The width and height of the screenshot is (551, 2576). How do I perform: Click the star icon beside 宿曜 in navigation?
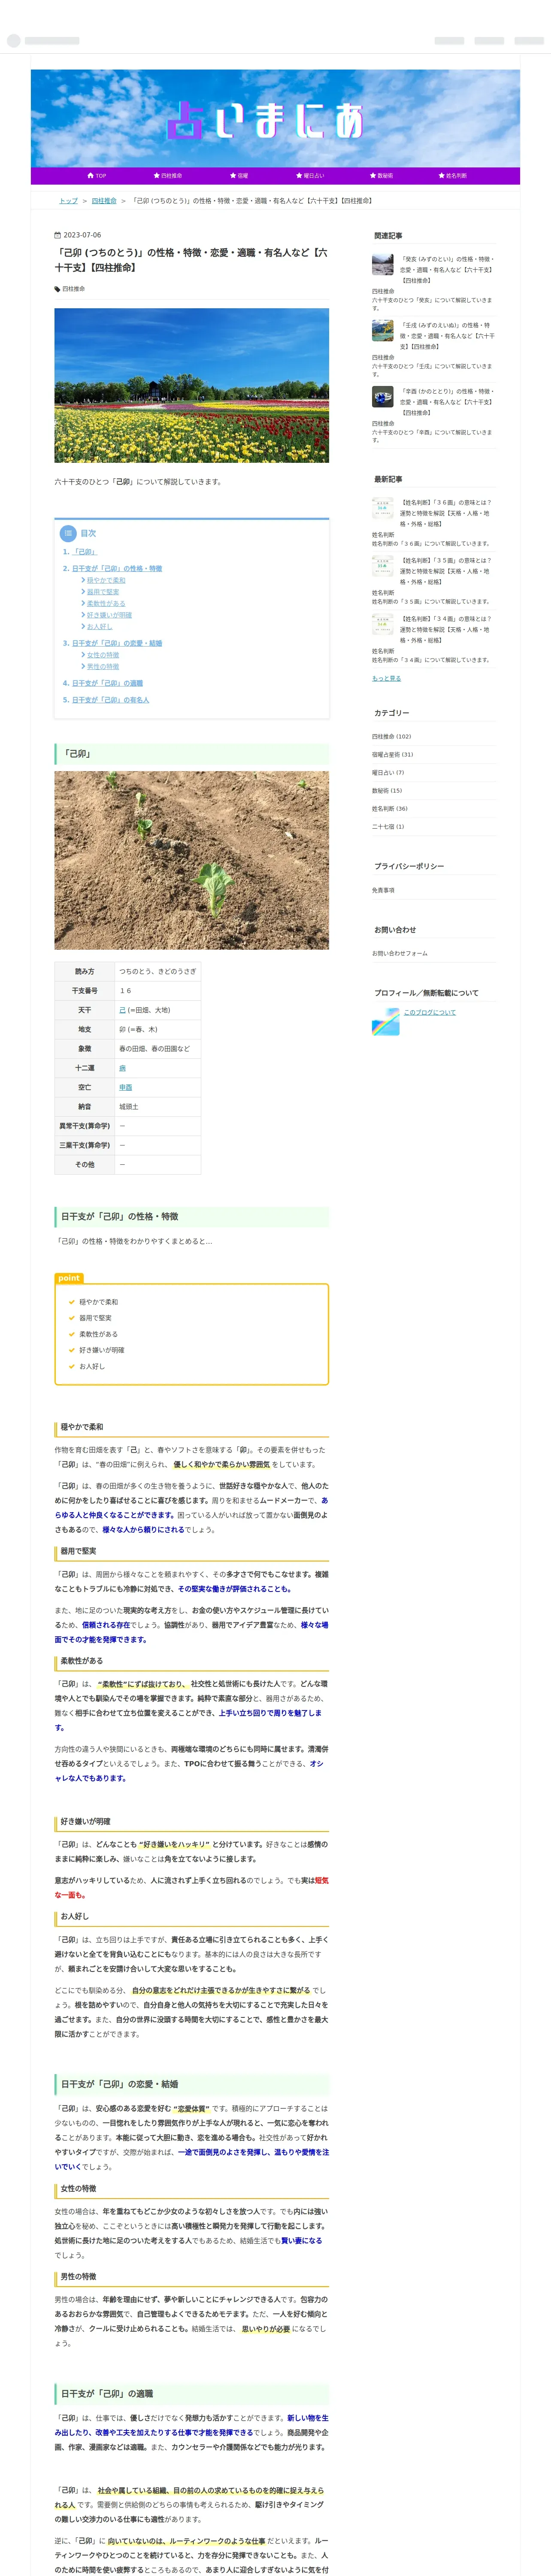(233, 176)
